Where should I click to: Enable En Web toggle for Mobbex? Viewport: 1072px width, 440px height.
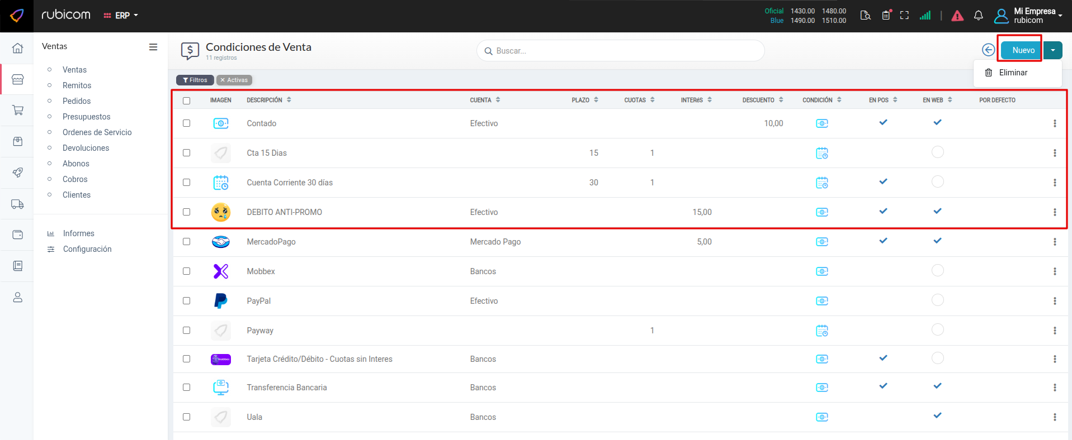point(938,271)
